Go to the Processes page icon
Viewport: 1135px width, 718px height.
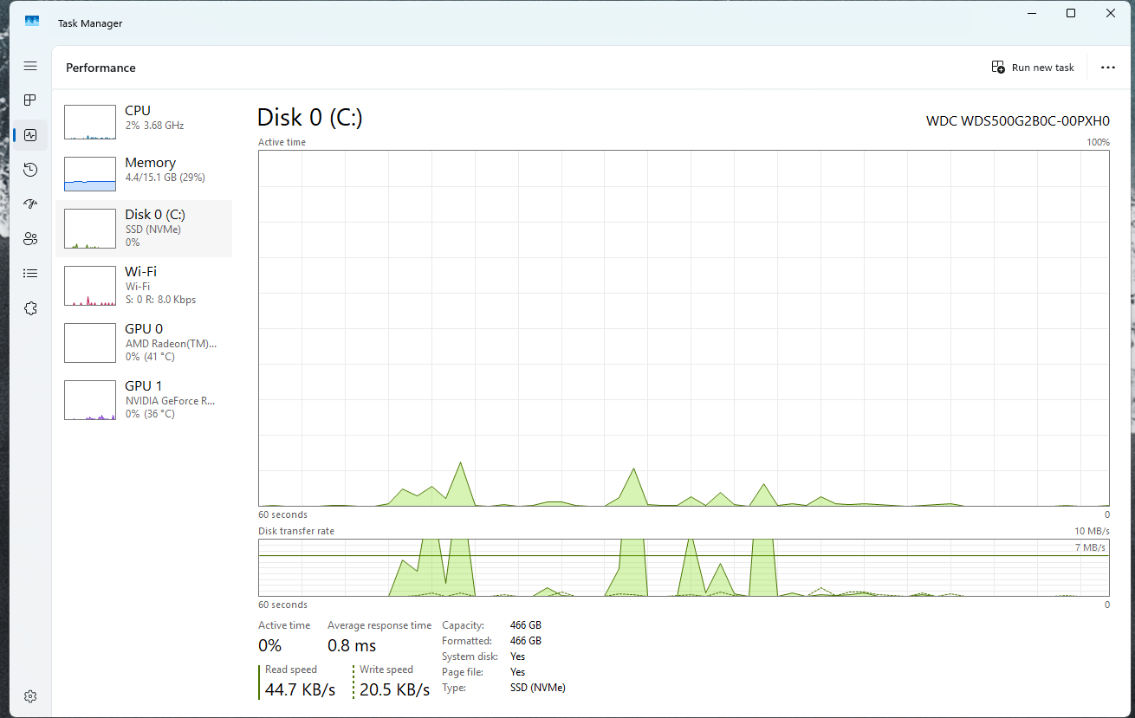pyautogui.click(x=30, y=100)
